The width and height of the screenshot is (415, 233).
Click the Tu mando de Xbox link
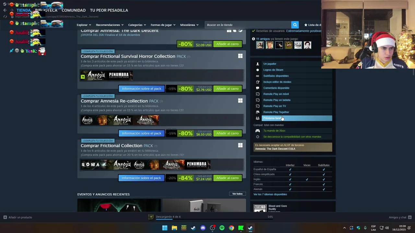[x=274, y=131]
